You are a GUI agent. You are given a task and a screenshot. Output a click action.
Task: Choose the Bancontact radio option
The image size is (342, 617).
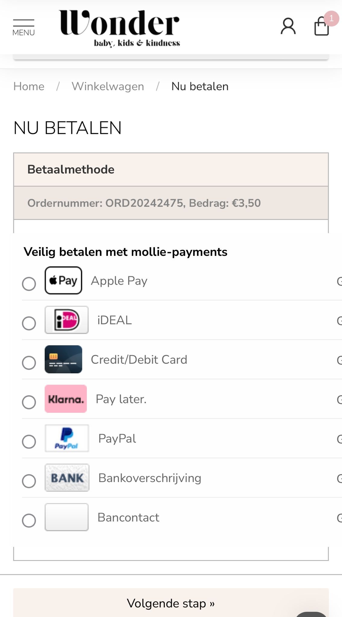coord(29,521)
